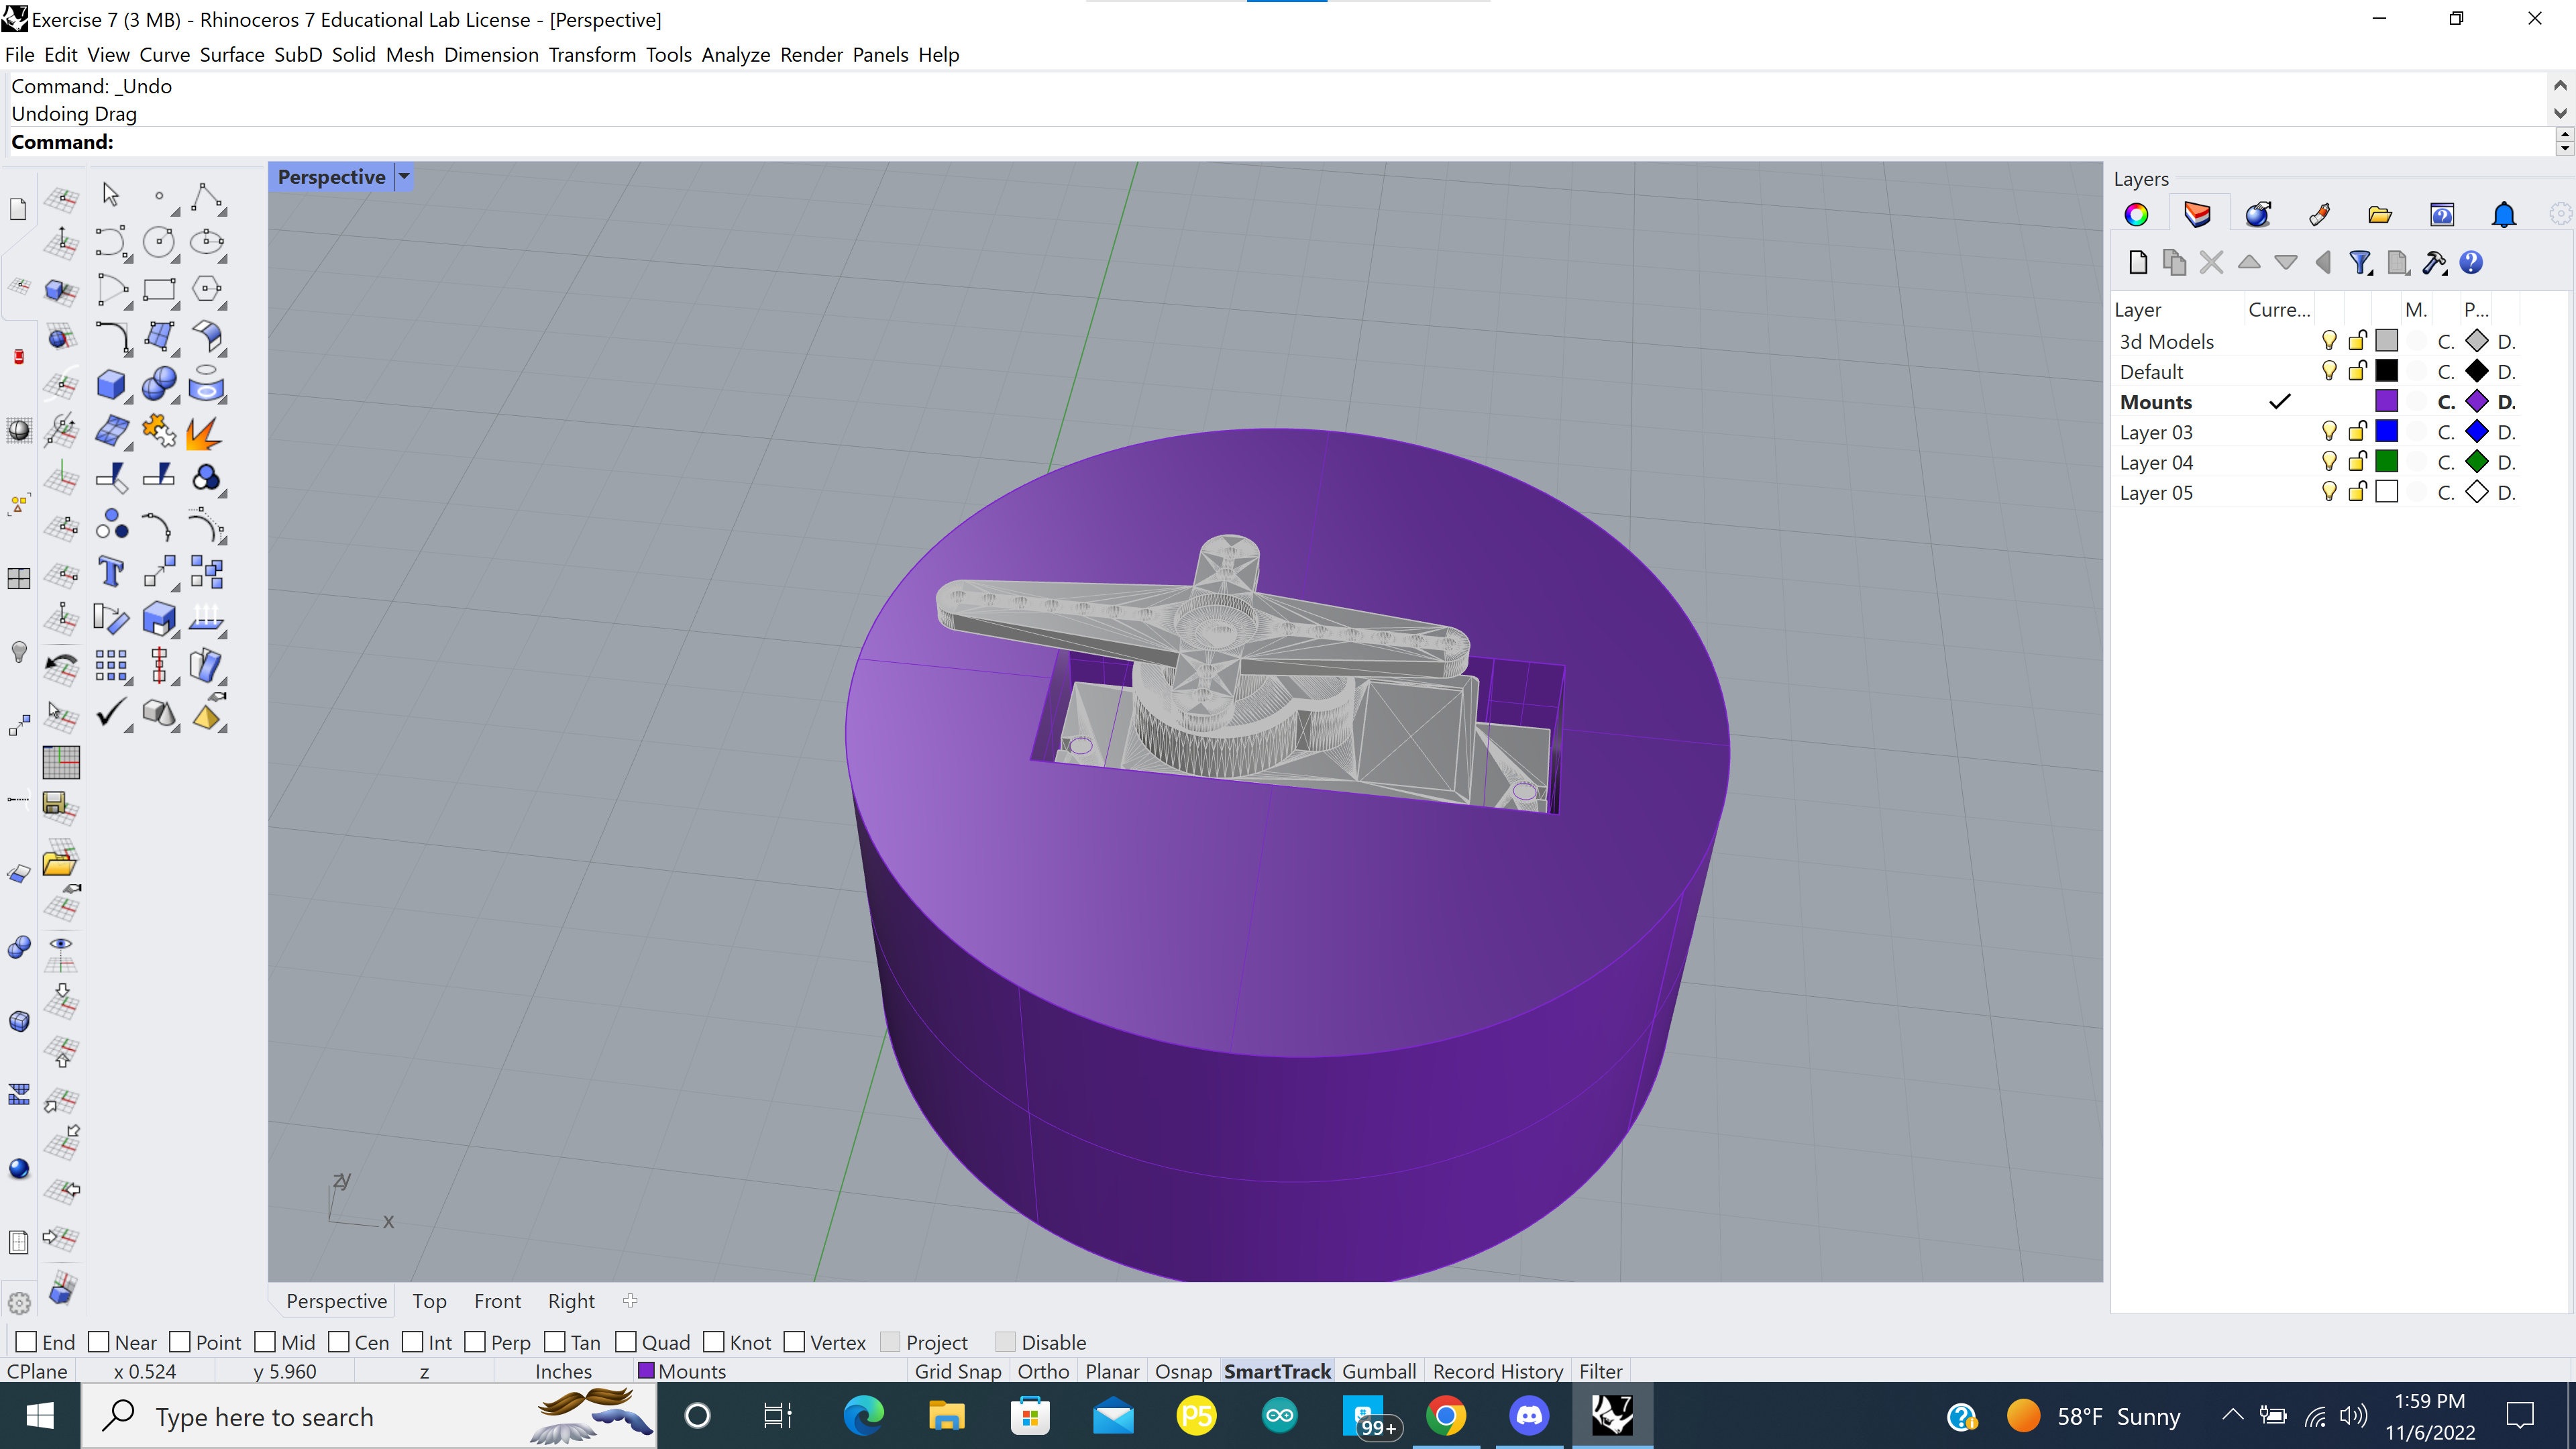Change the Mounts layer purple color swatch
2576x1449 pixels.
[x=2387, y=401]
